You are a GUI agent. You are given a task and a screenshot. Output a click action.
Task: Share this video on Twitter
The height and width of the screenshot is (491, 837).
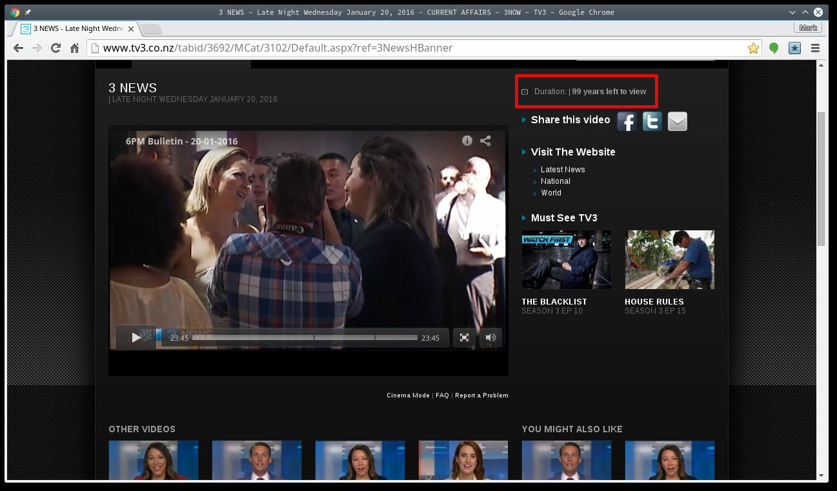pos(652,121)
